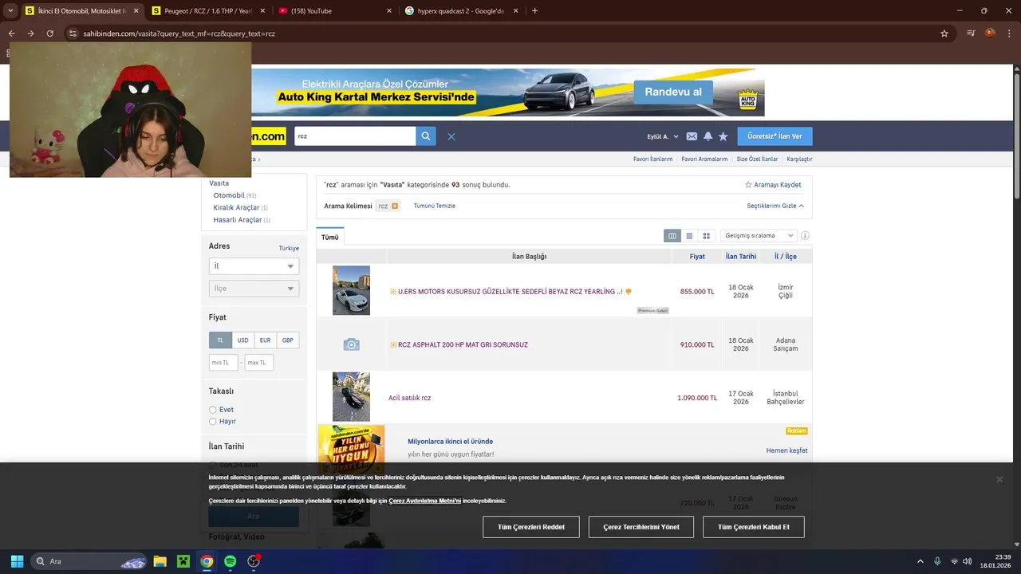Select the Tümü results tab

click(x=330, y=238)
